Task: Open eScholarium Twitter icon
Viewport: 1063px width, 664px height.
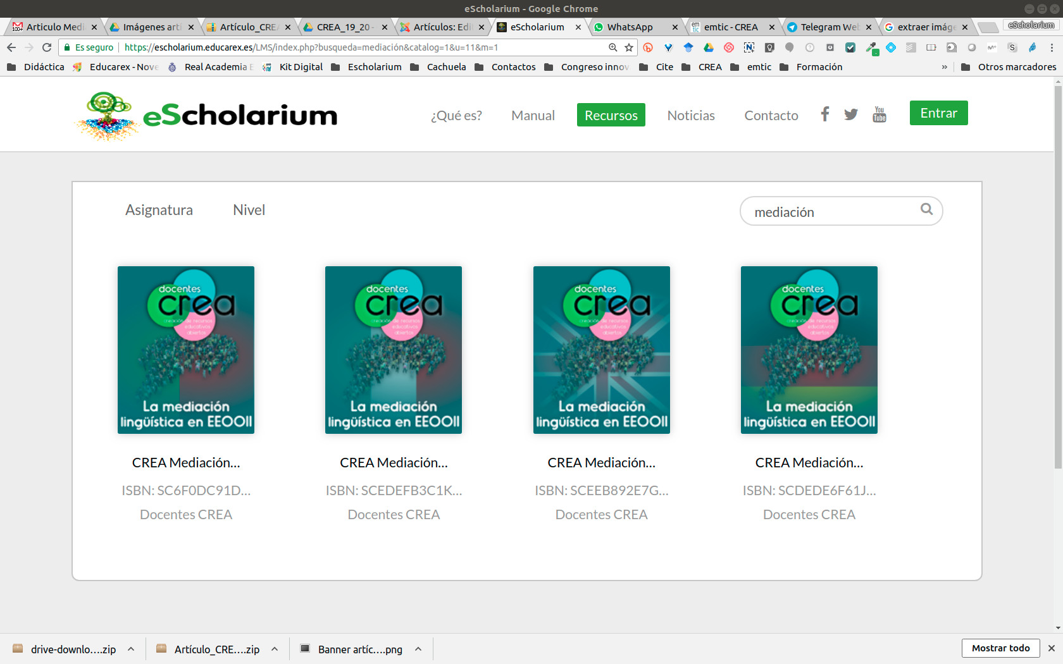Action: pos(851,114)
